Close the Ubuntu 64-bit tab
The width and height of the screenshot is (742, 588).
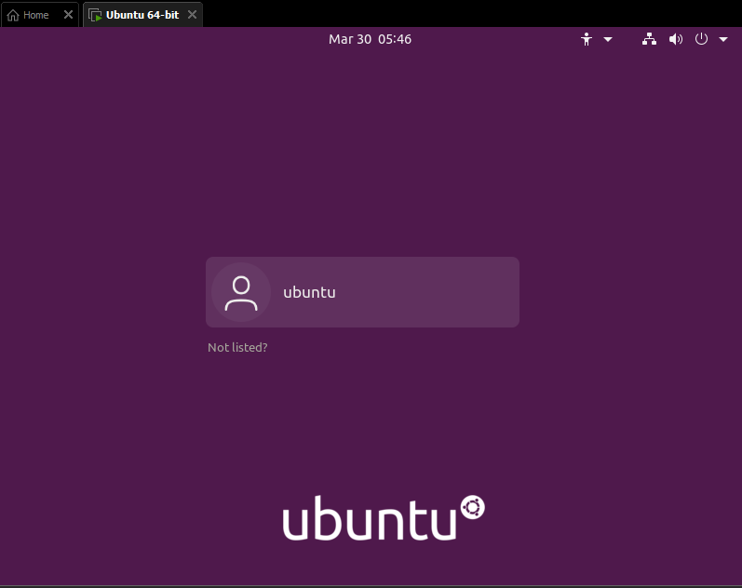click(x=192, y=15)
